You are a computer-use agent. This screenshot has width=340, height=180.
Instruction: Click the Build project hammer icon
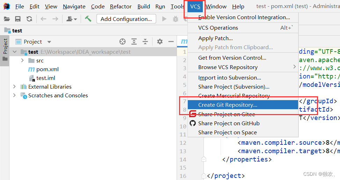coord(88,19)
